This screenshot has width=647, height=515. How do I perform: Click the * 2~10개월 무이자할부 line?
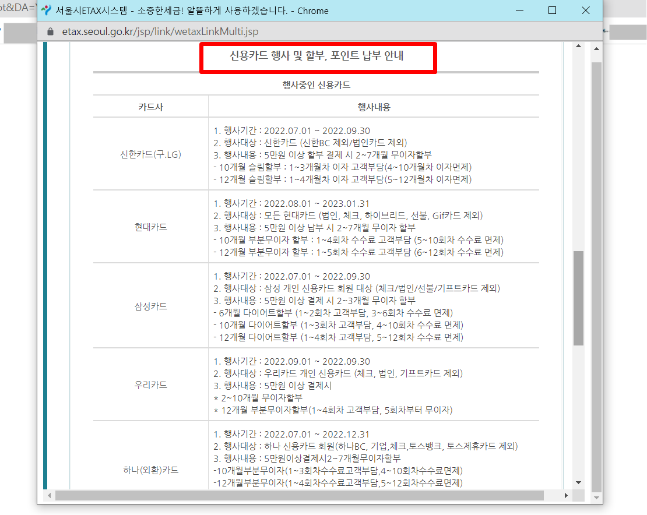click(258, 398)
